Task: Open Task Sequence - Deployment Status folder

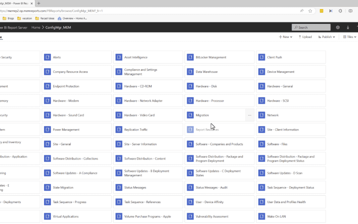Action: tap(291, 187)
